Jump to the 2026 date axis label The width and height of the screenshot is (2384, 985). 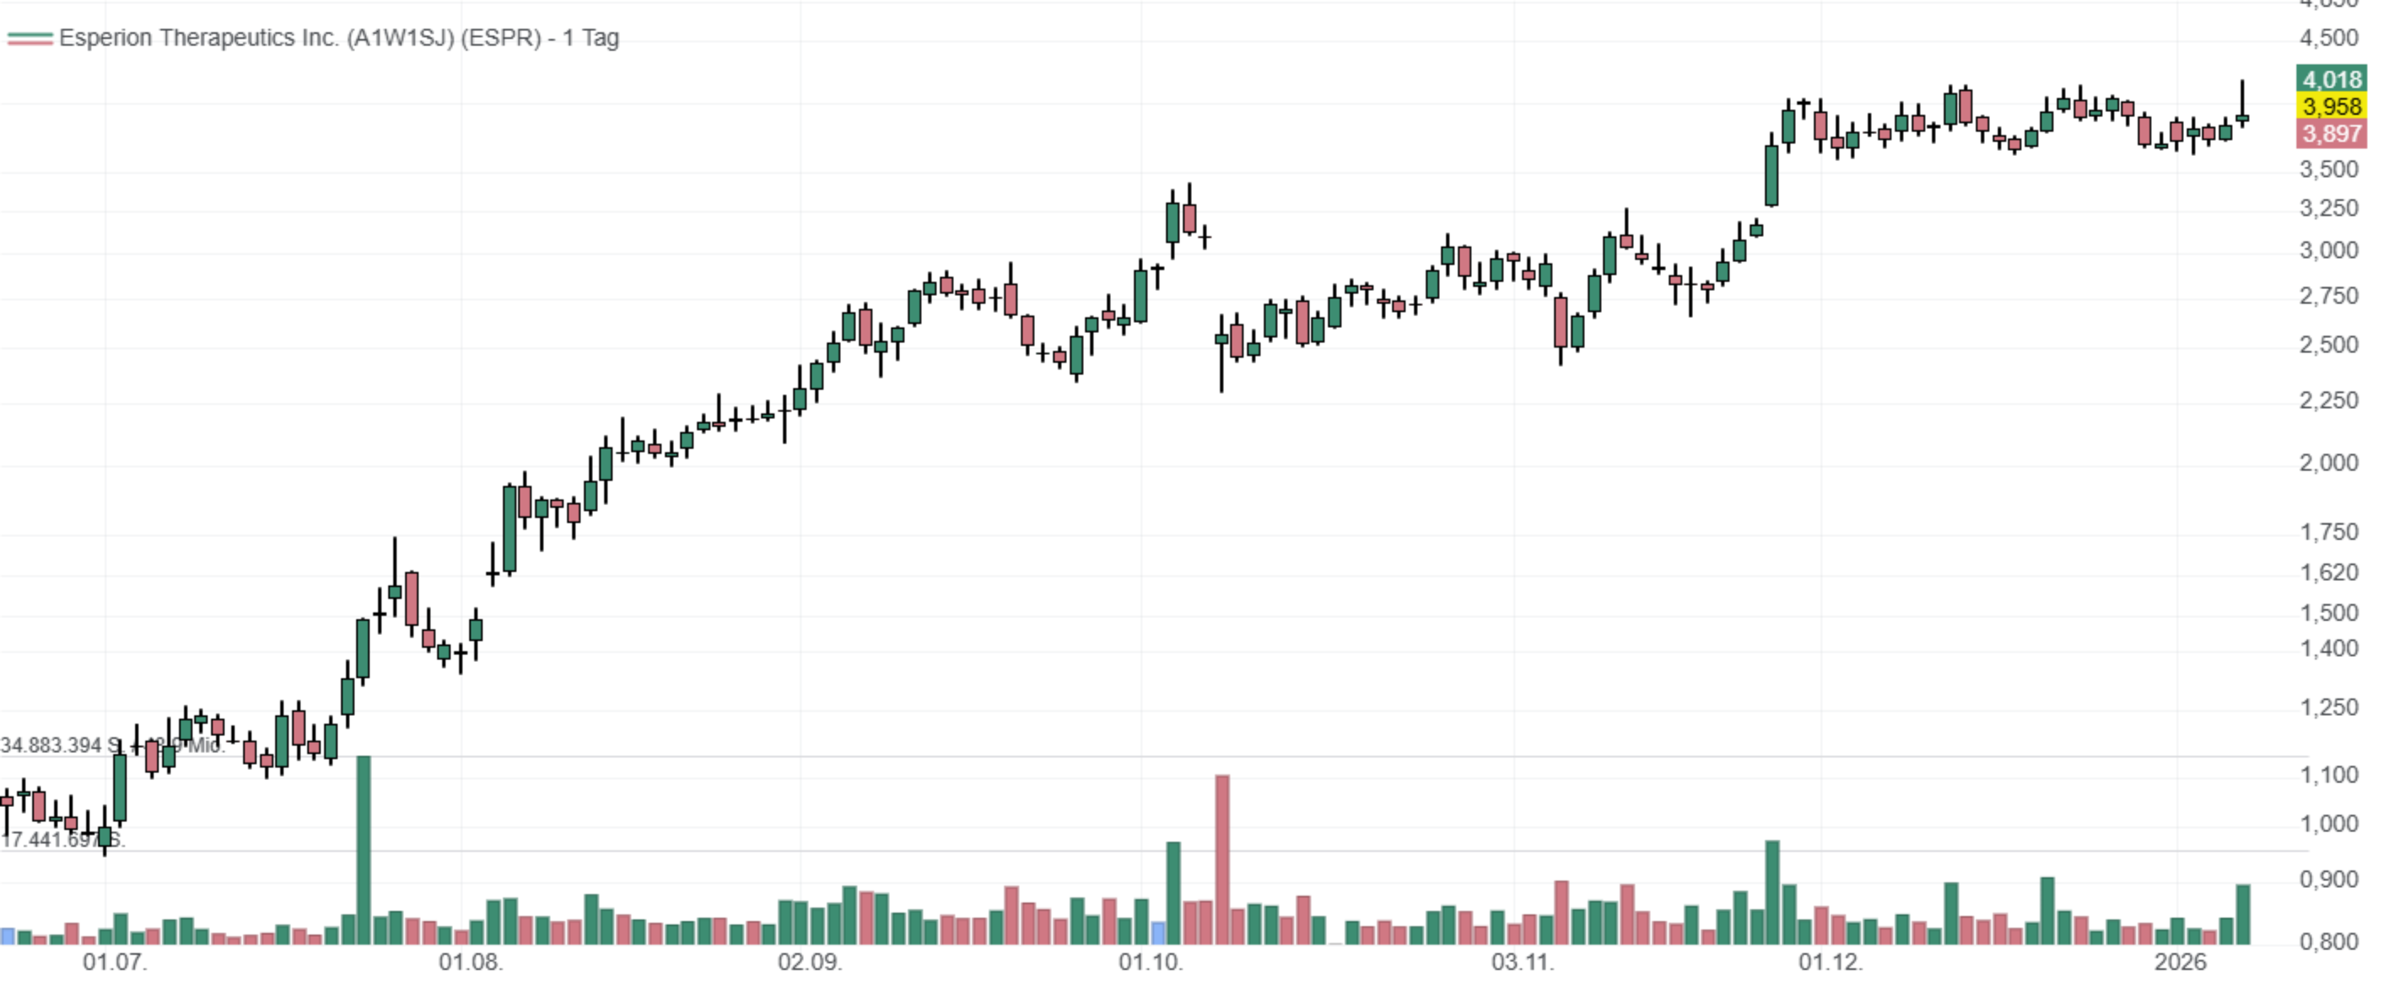pyautogui.click(x=2180, y=962)
